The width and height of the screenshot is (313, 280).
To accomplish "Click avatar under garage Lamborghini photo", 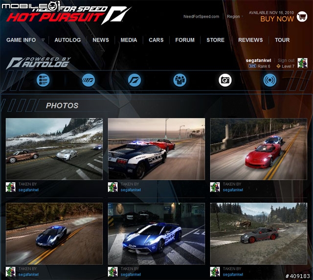I will pyautogui.click(x=113, y=272).
